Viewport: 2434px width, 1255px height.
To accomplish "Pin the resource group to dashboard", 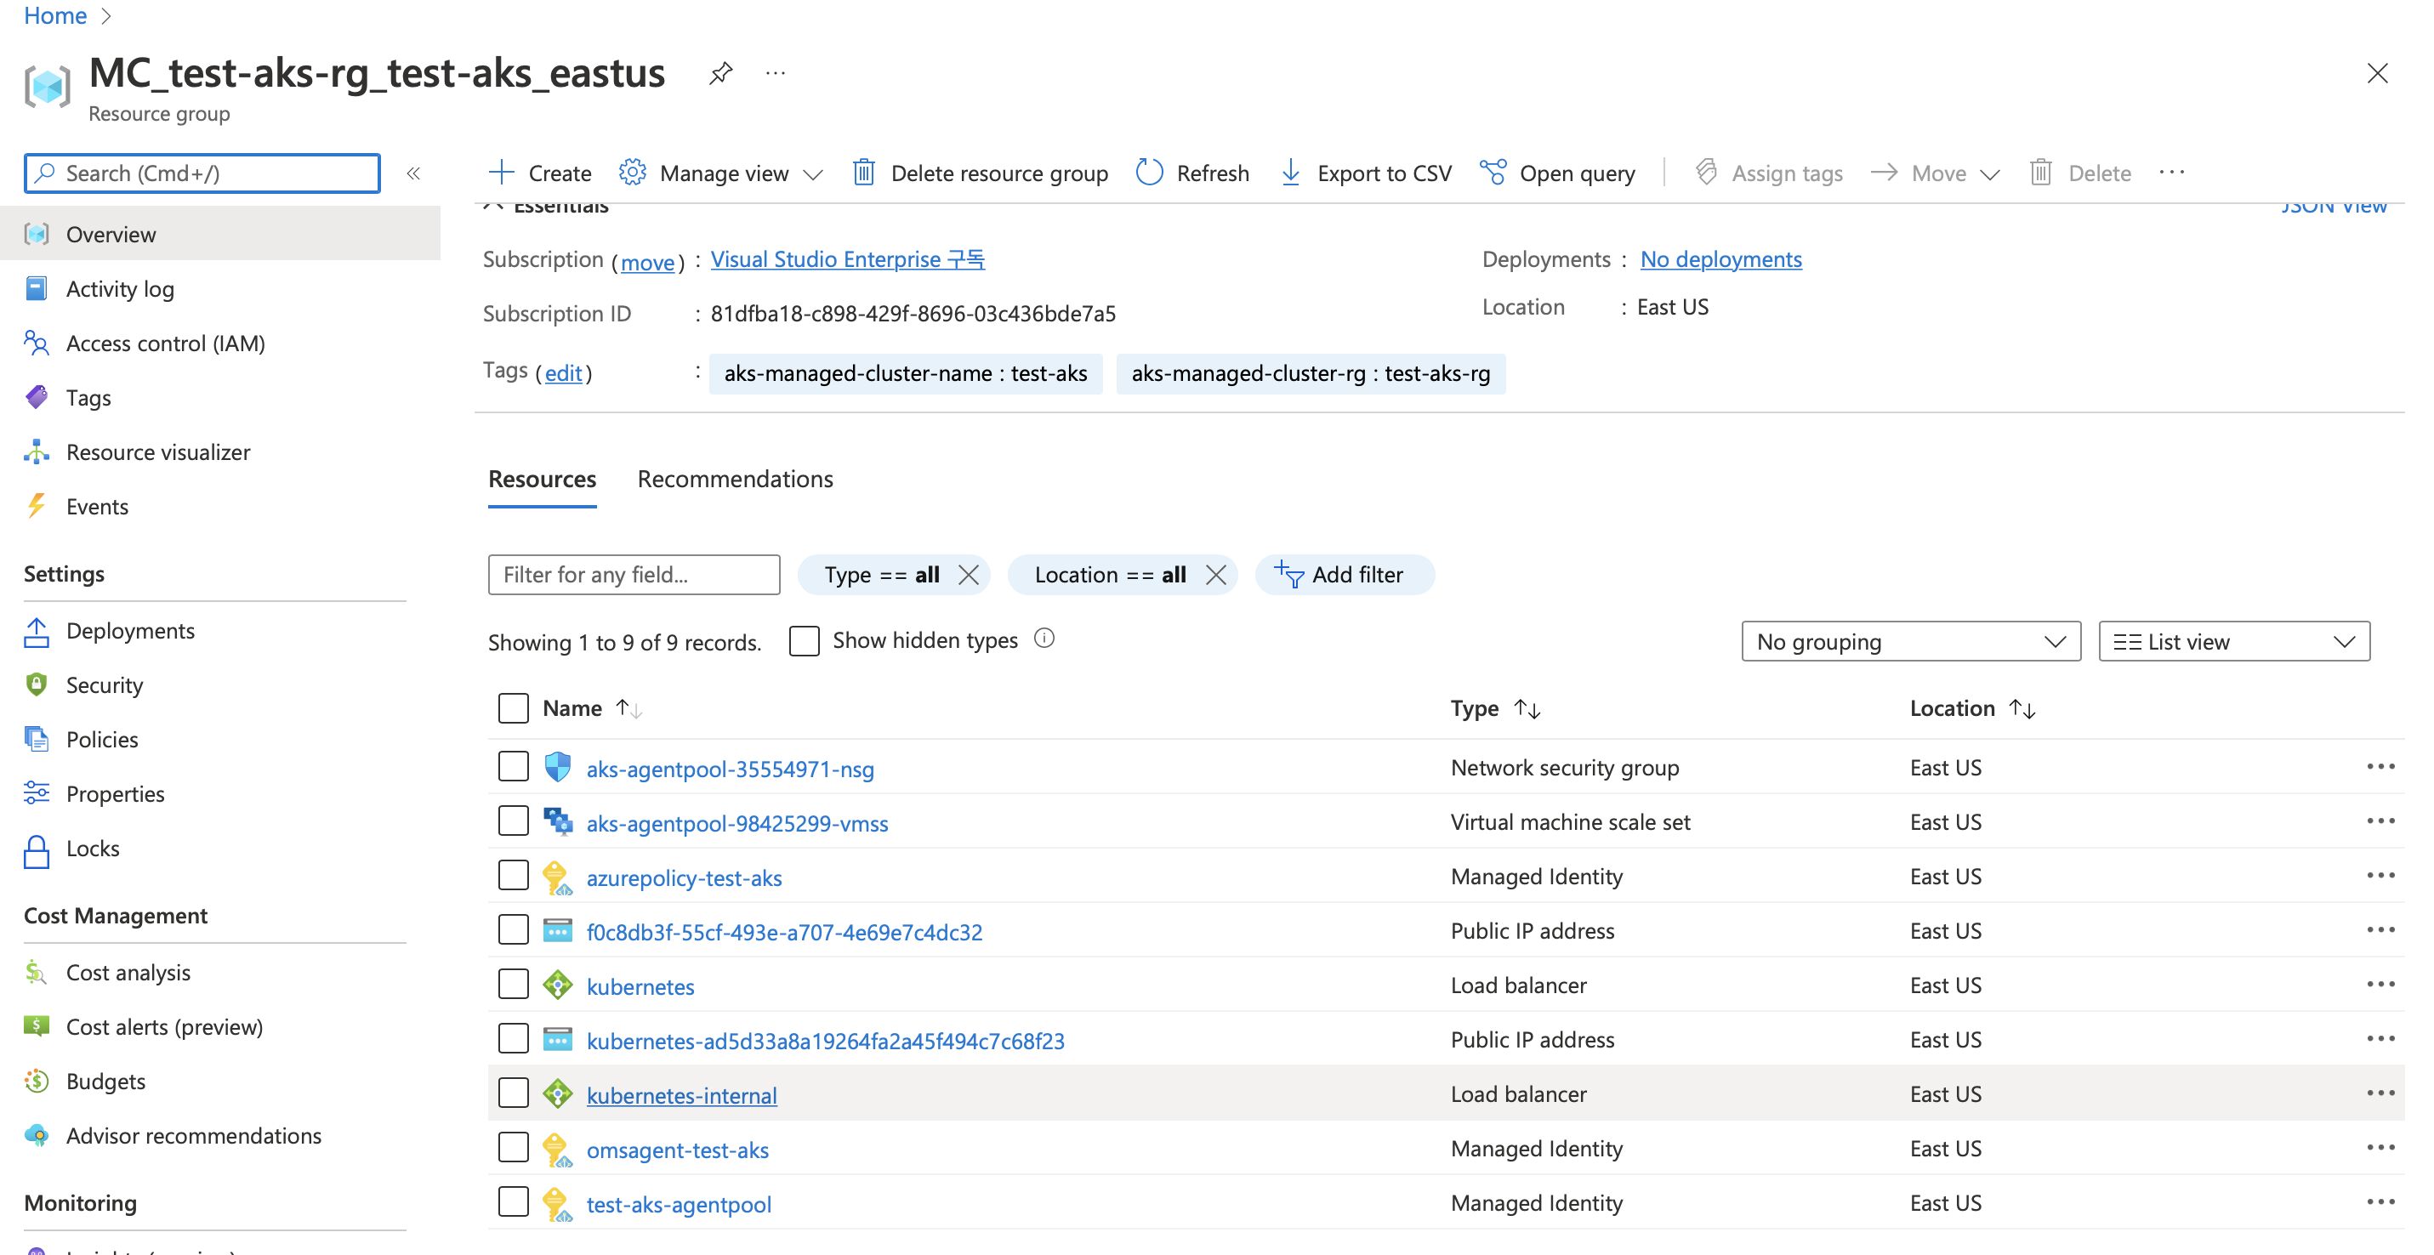I will click(721, 74).
